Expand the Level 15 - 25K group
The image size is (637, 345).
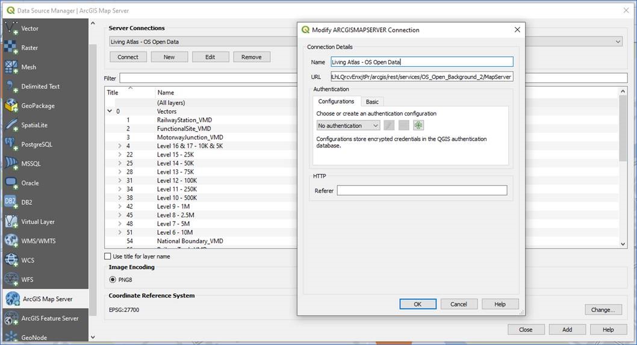click(120, 154)
